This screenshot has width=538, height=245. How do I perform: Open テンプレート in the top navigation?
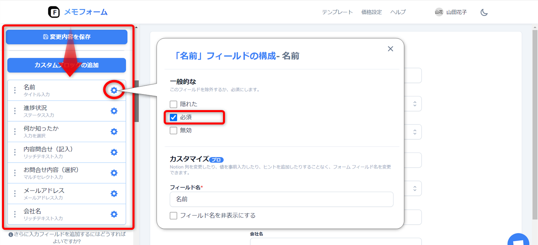(x=337, y=12)
